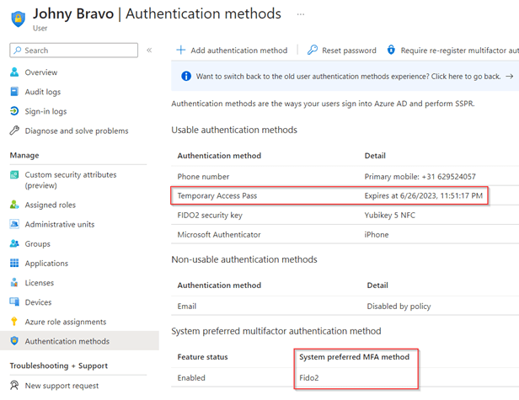
Task: Type in the sidebar Search field
Action: click(x=80, y=51)
